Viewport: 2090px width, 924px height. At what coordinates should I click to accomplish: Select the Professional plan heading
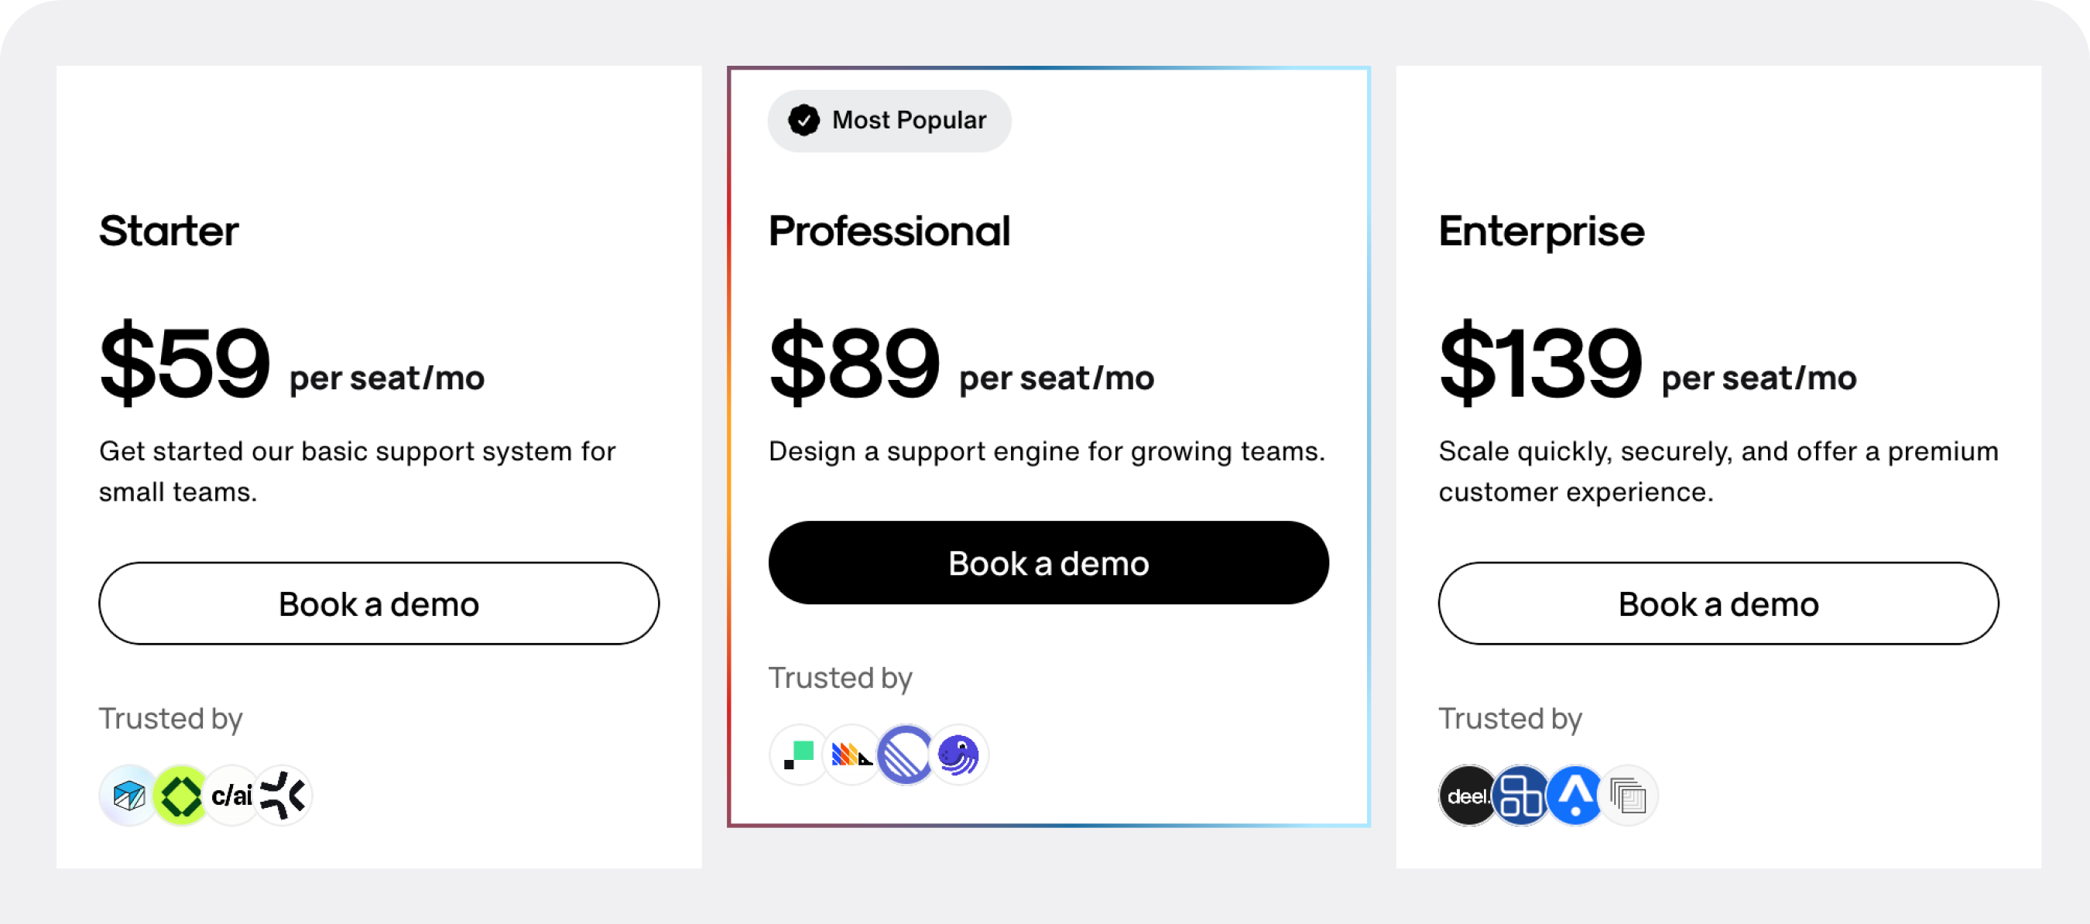point(889,231)
